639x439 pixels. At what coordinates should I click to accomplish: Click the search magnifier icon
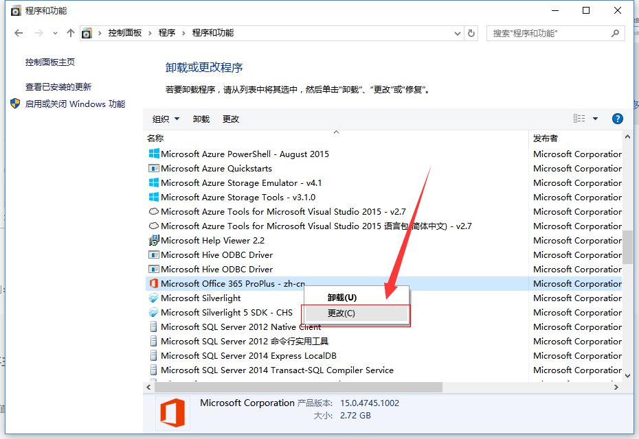615,33
